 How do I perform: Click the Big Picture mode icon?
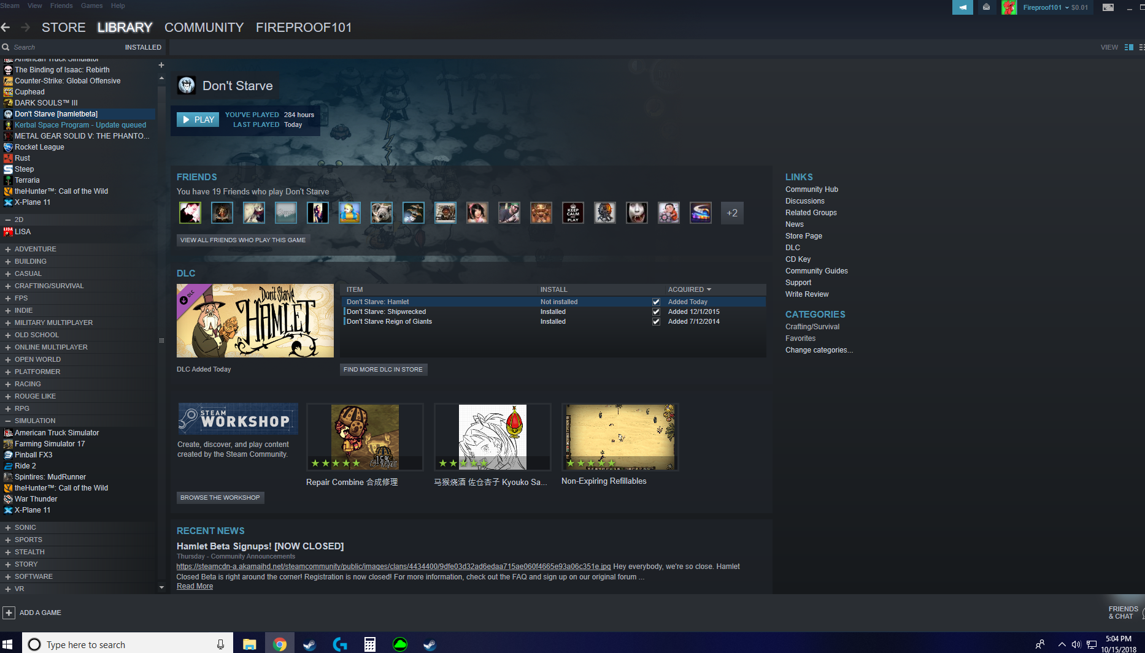[x=1108, y=7]
